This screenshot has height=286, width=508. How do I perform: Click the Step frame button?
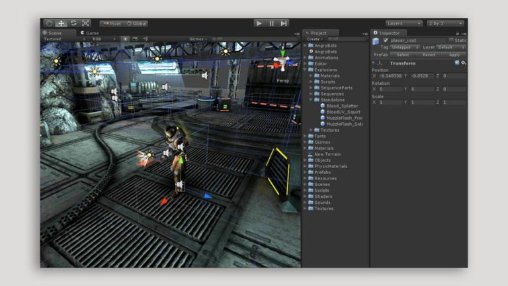[x=284, y=23]
